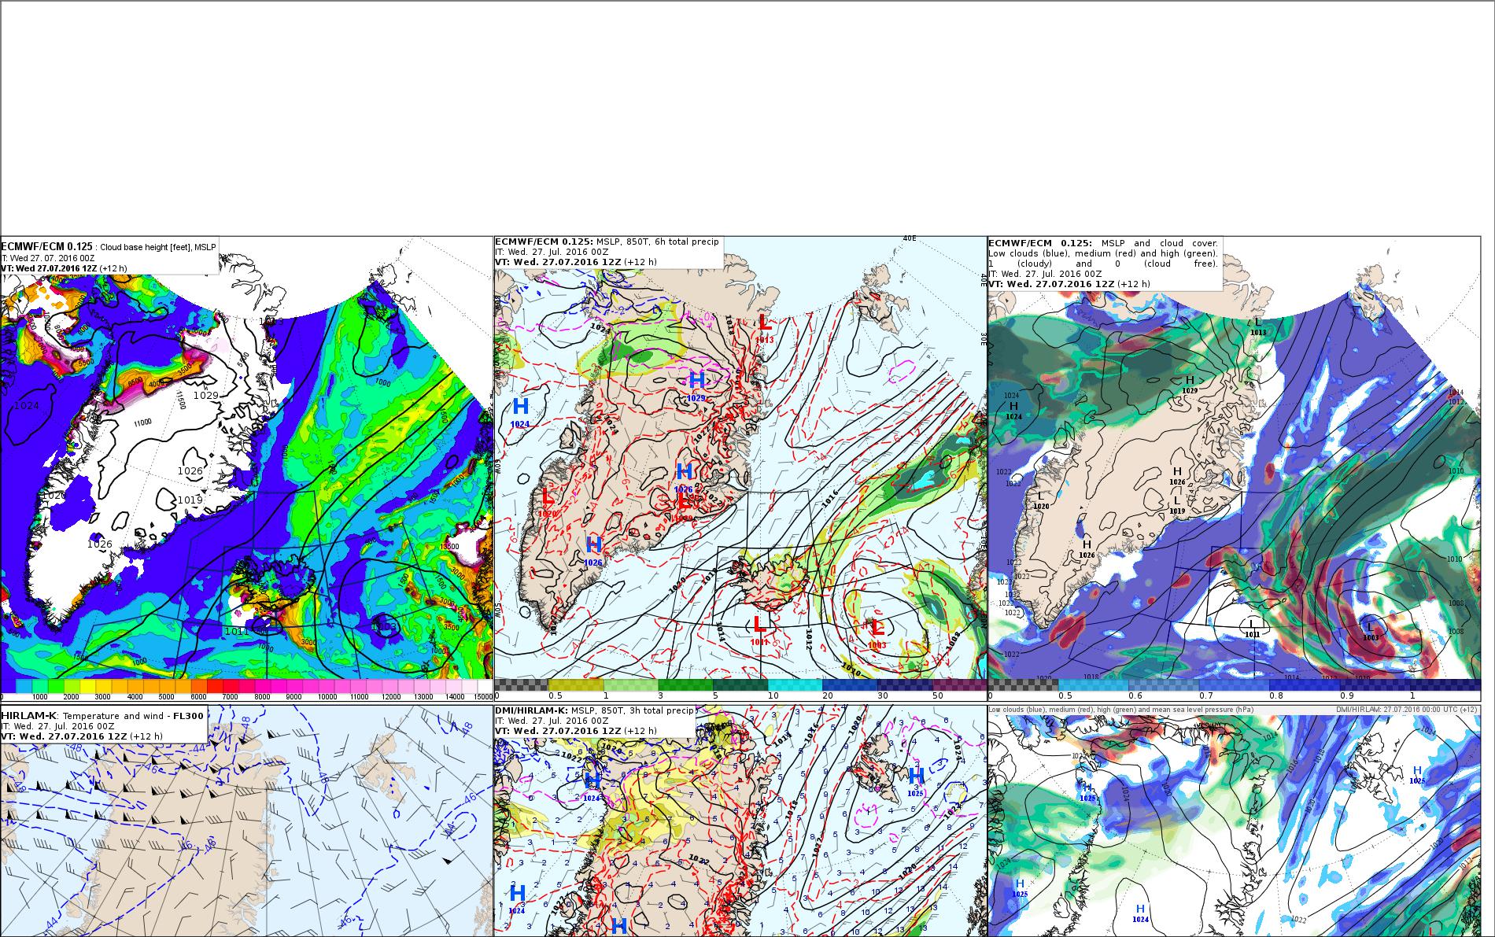Select the darkest navy cloud cover swatch at 1
Viewport: 1495px width, 937px height.
[1446, 685]
